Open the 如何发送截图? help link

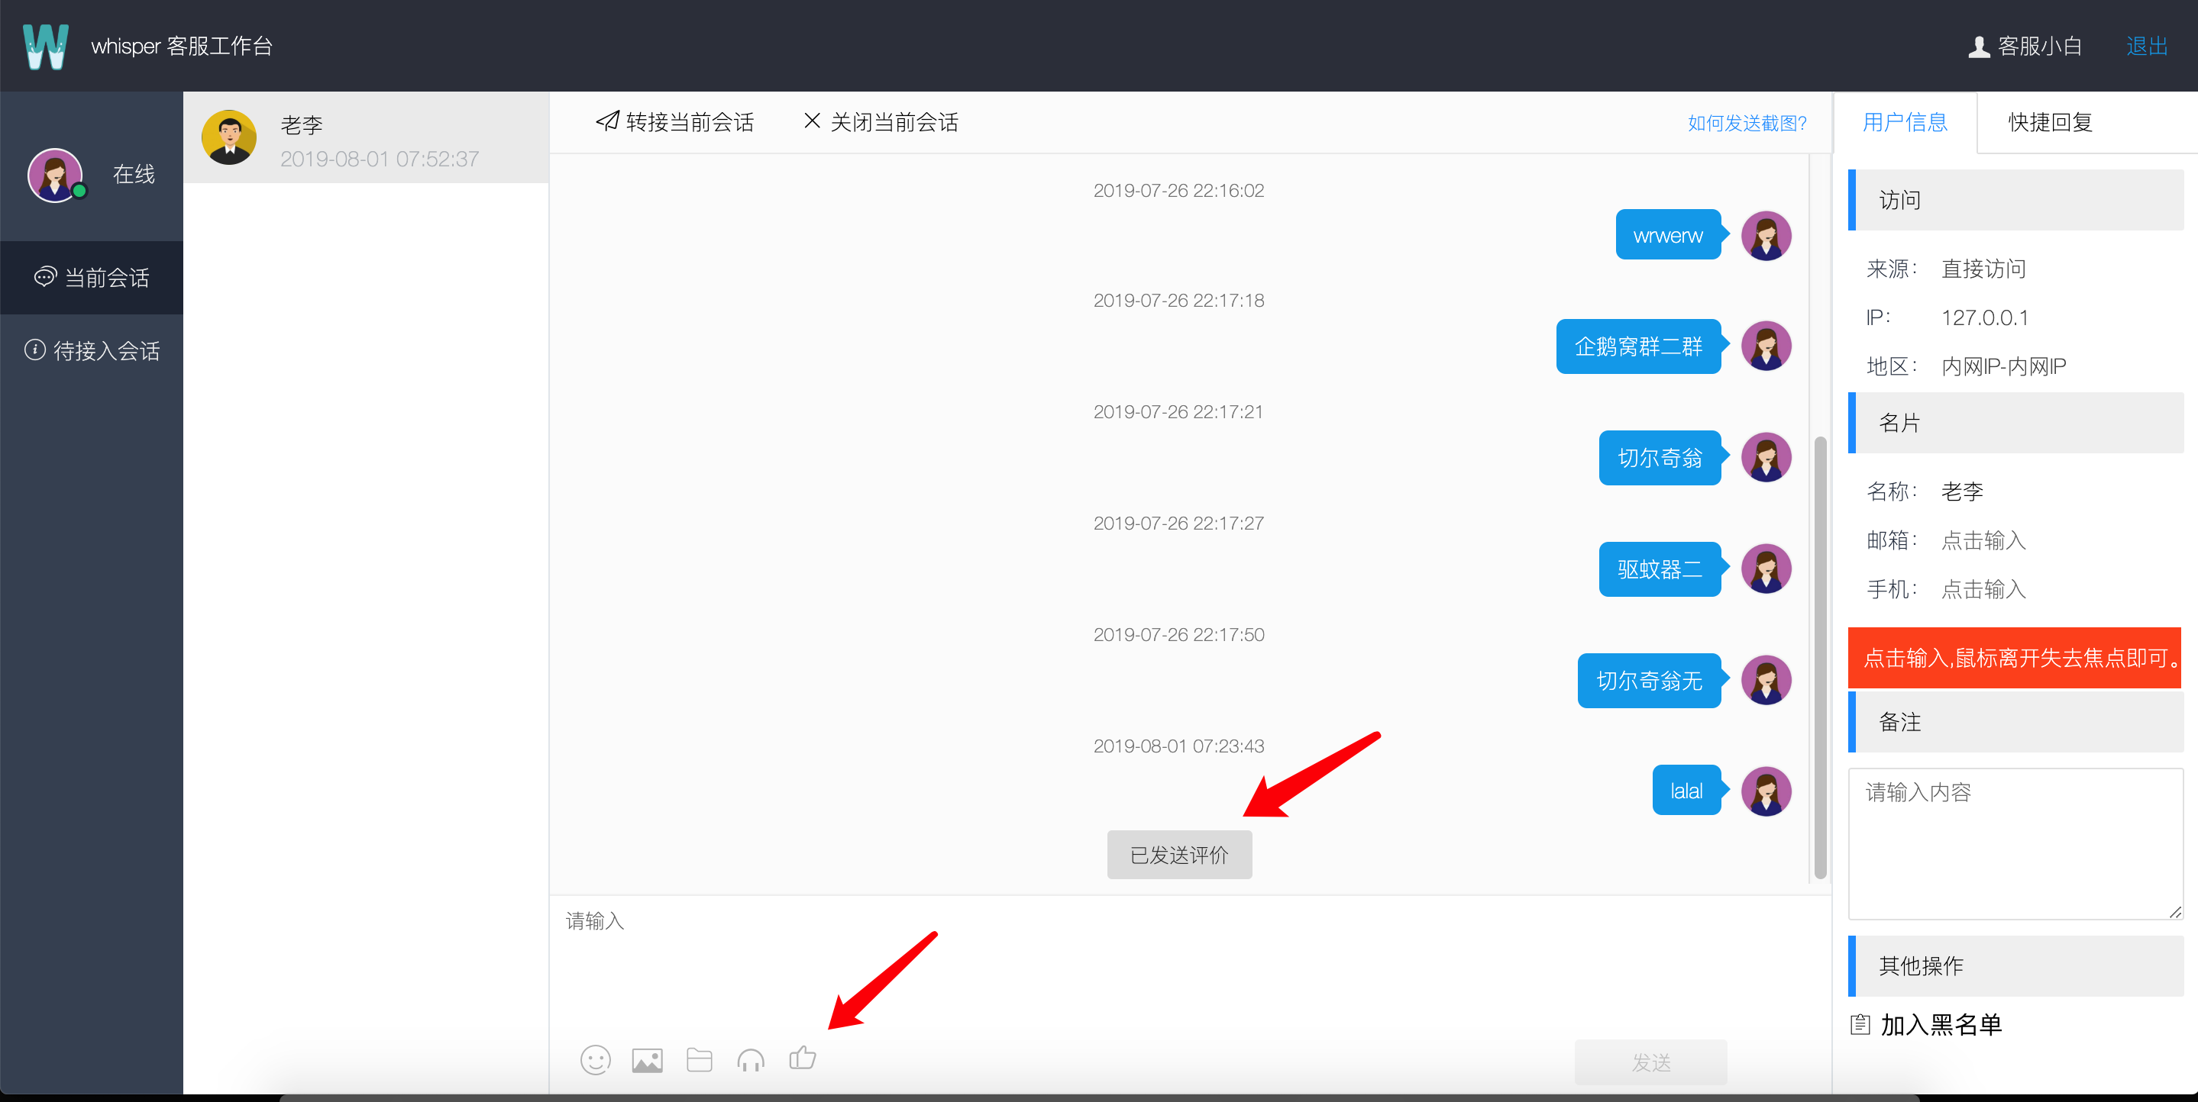click(1747, 124)
